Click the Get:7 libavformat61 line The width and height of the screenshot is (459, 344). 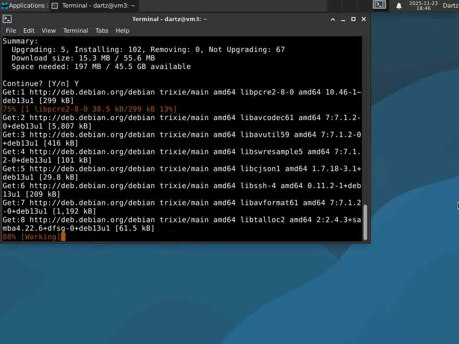pyautogui.click(x=182, y=207)
